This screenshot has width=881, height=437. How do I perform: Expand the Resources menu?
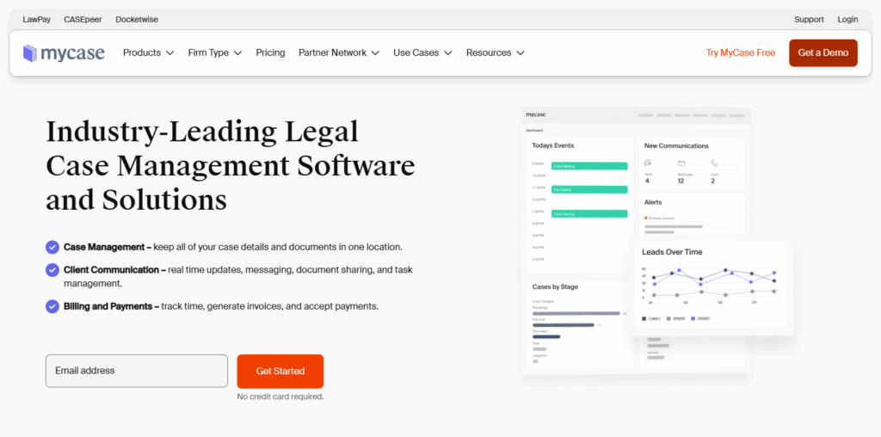point(495,52)
